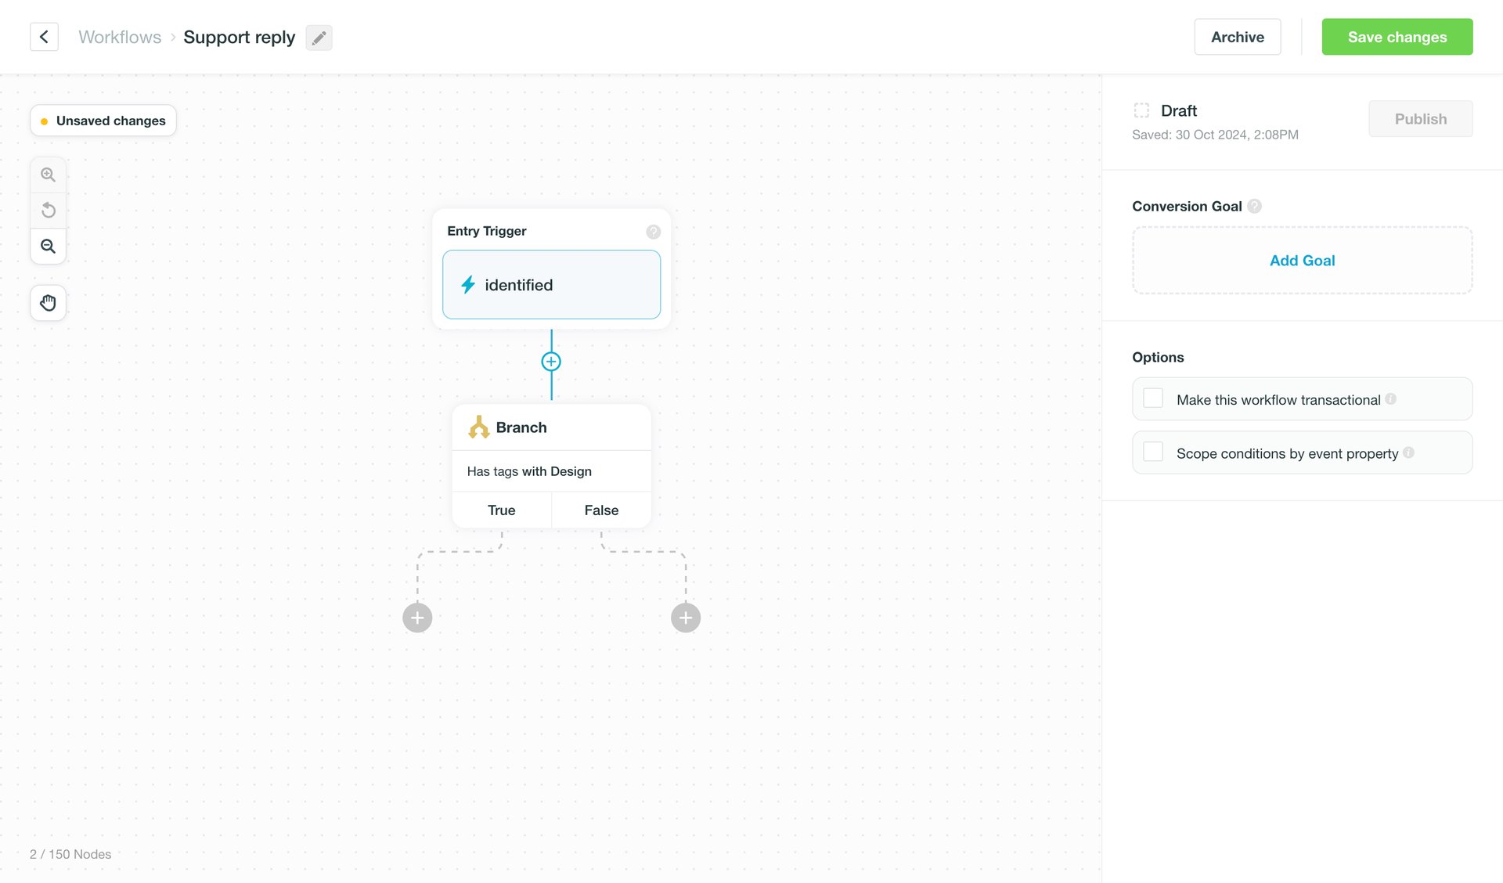
Task: Add a node under the False branch
Action: [x=685, y=618]
